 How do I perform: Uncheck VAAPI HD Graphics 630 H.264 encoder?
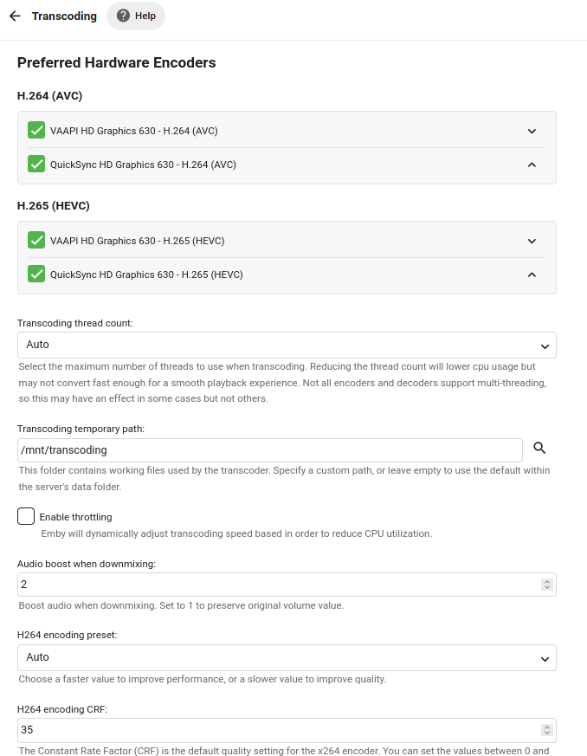pos(36,131)
